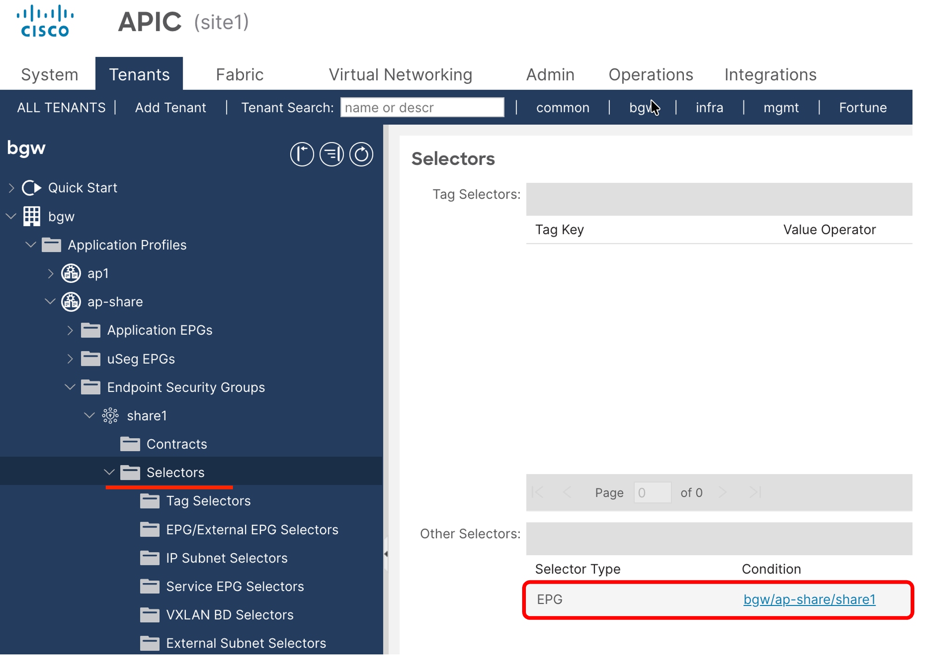
Task: Click the Cisco logo
Action: pos(45,21)
